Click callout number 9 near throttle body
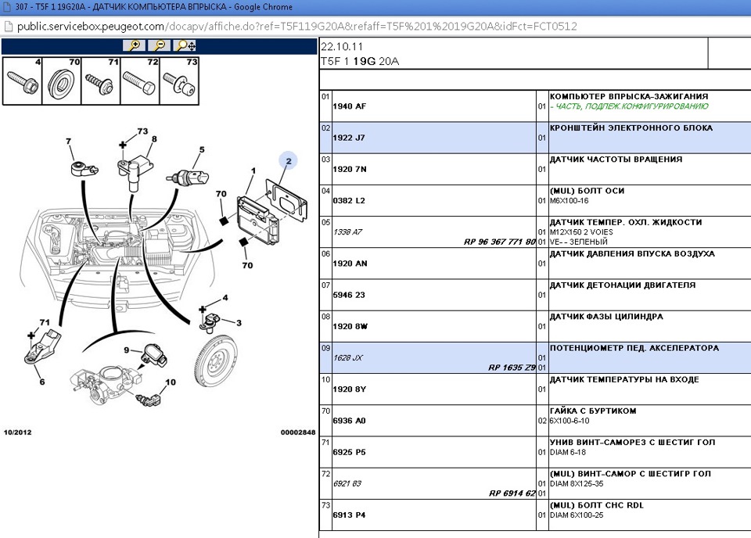The image size is (751, 538). click(127, 350)
